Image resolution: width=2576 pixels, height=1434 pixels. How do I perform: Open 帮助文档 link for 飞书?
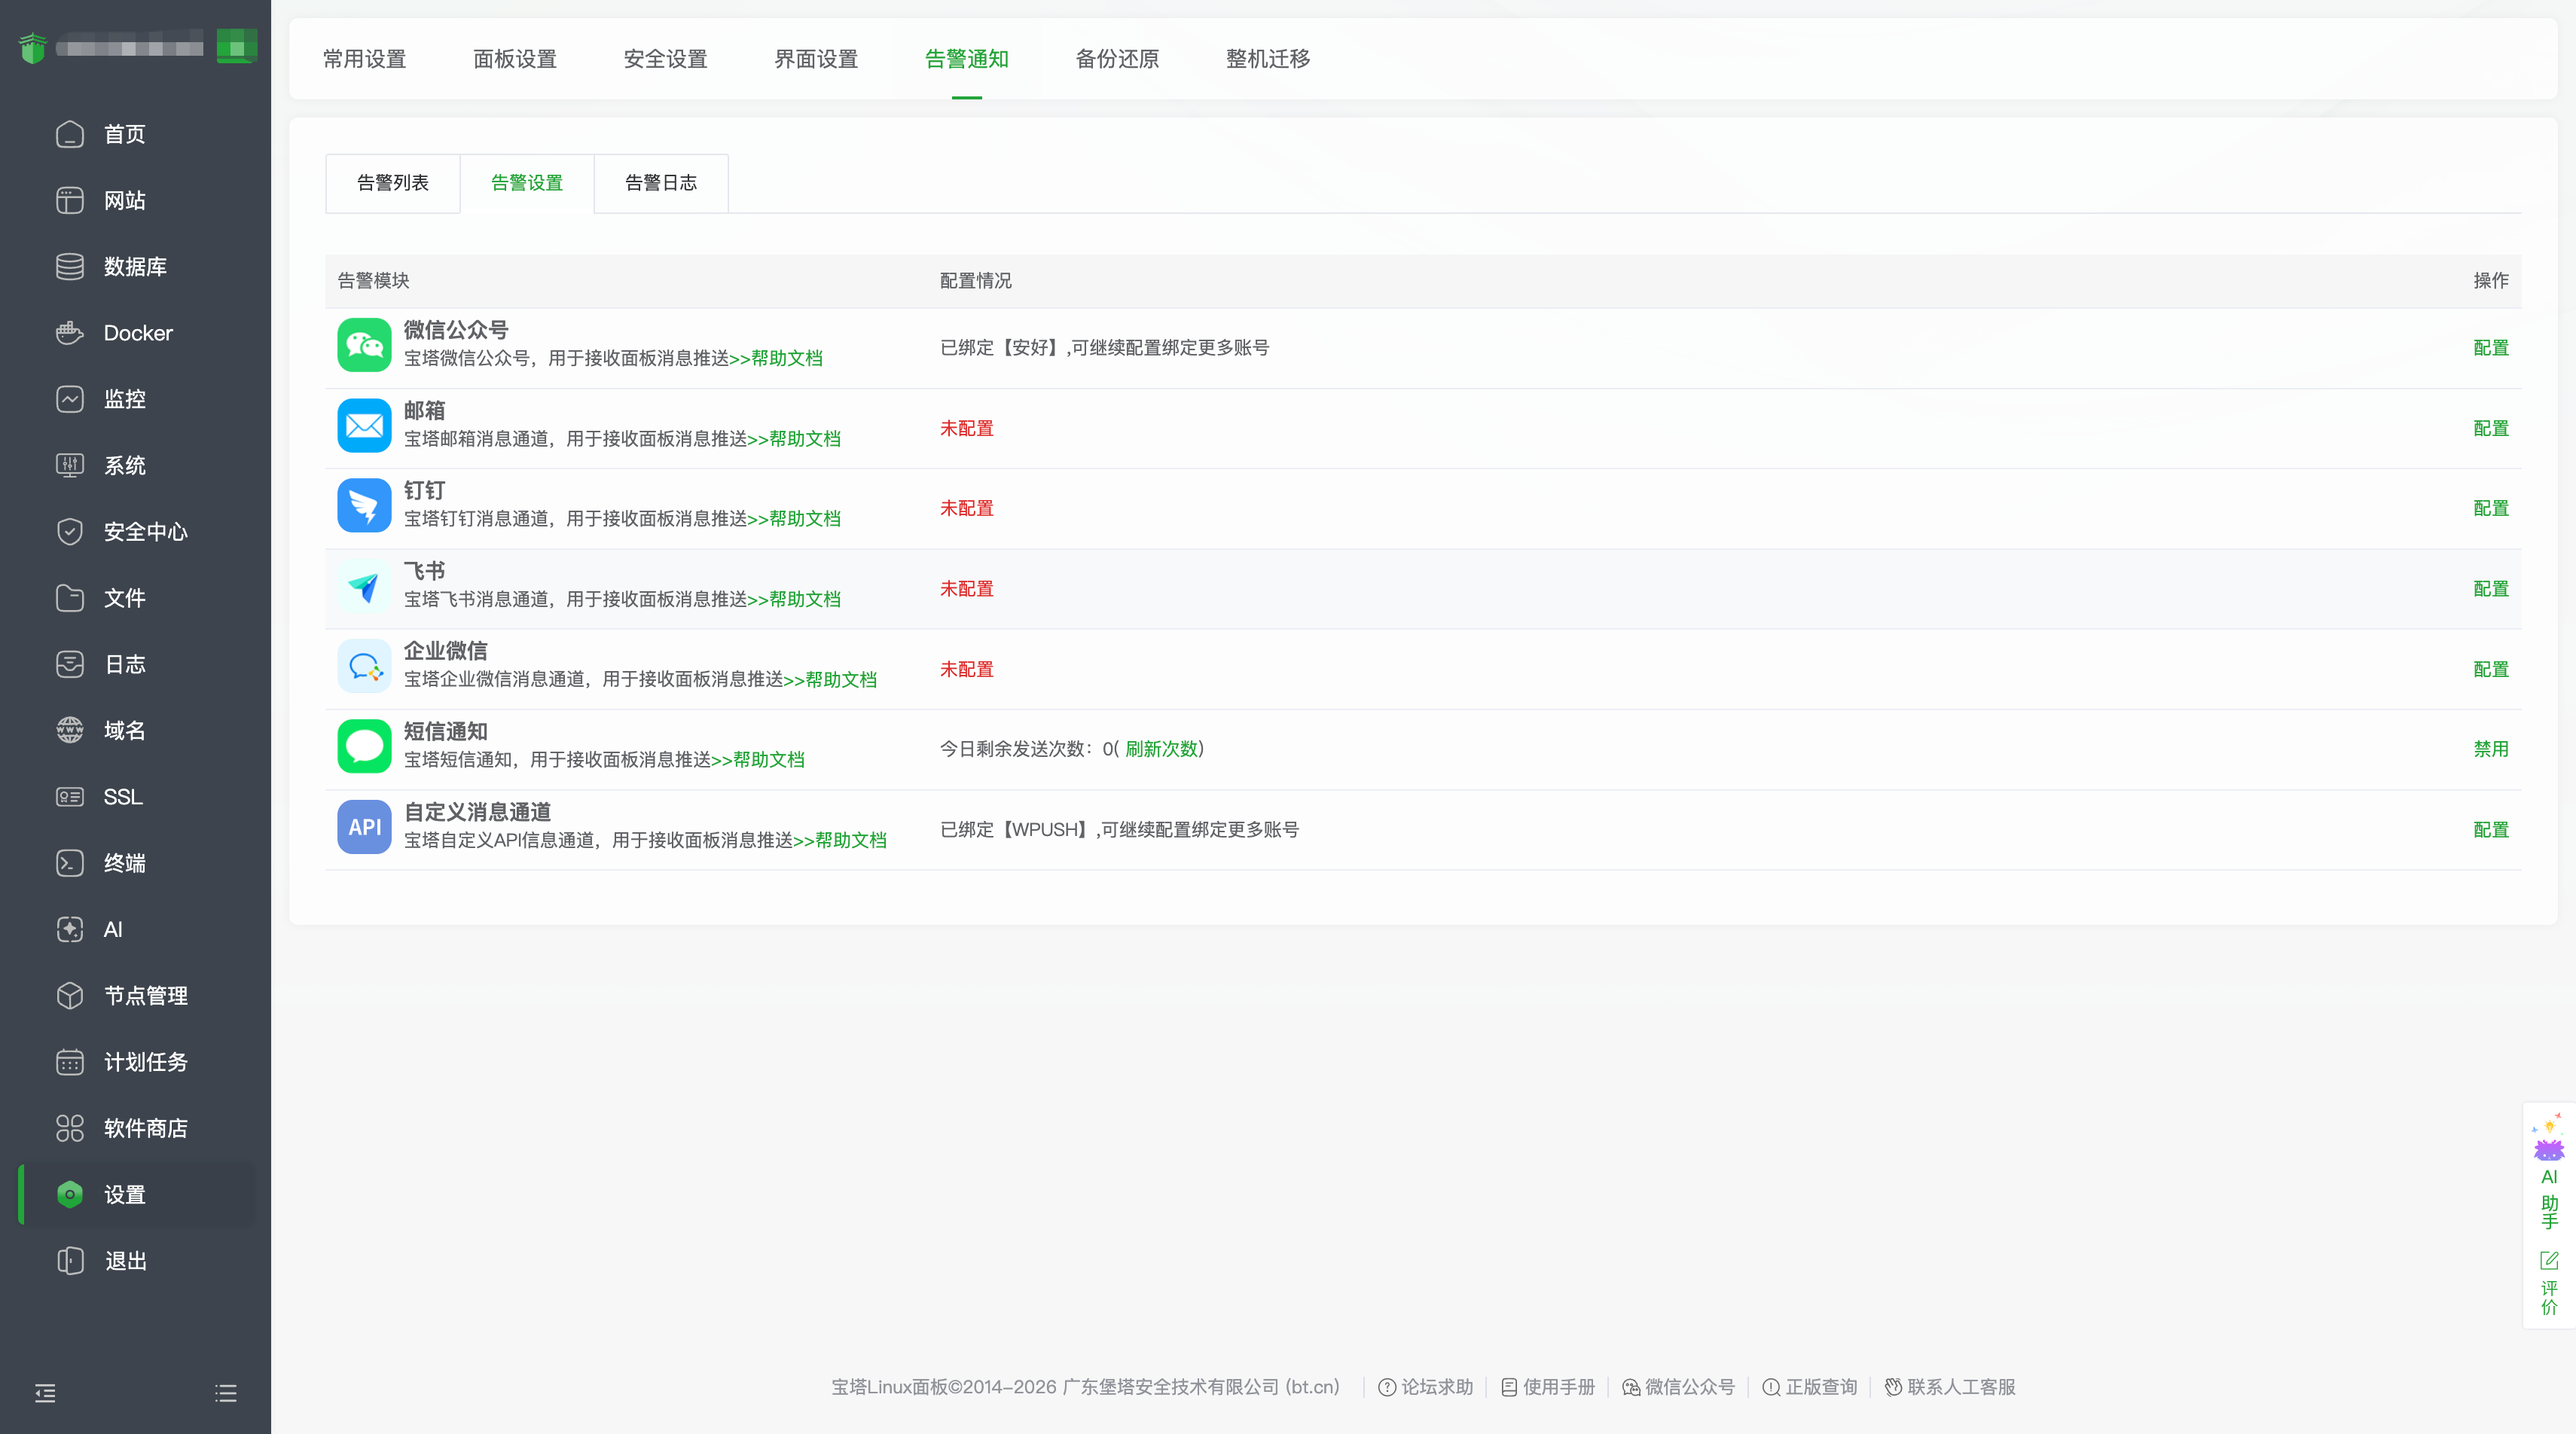pyautogui.click(x=795, y=599)
